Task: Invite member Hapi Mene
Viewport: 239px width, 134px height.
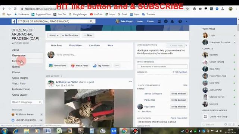Action: [179, 107]
